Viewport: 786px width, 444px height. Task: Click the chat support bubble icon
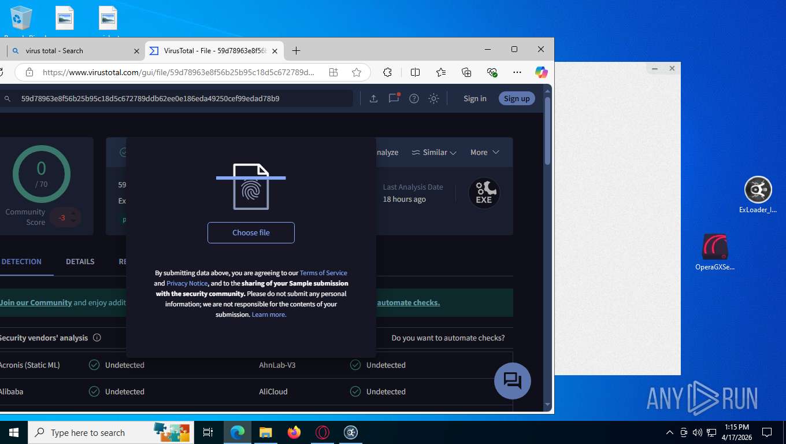(513, 381)
